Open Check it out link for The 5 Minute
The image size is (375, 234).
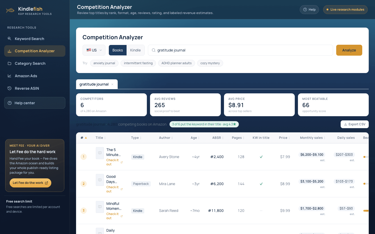click(114, 162)
